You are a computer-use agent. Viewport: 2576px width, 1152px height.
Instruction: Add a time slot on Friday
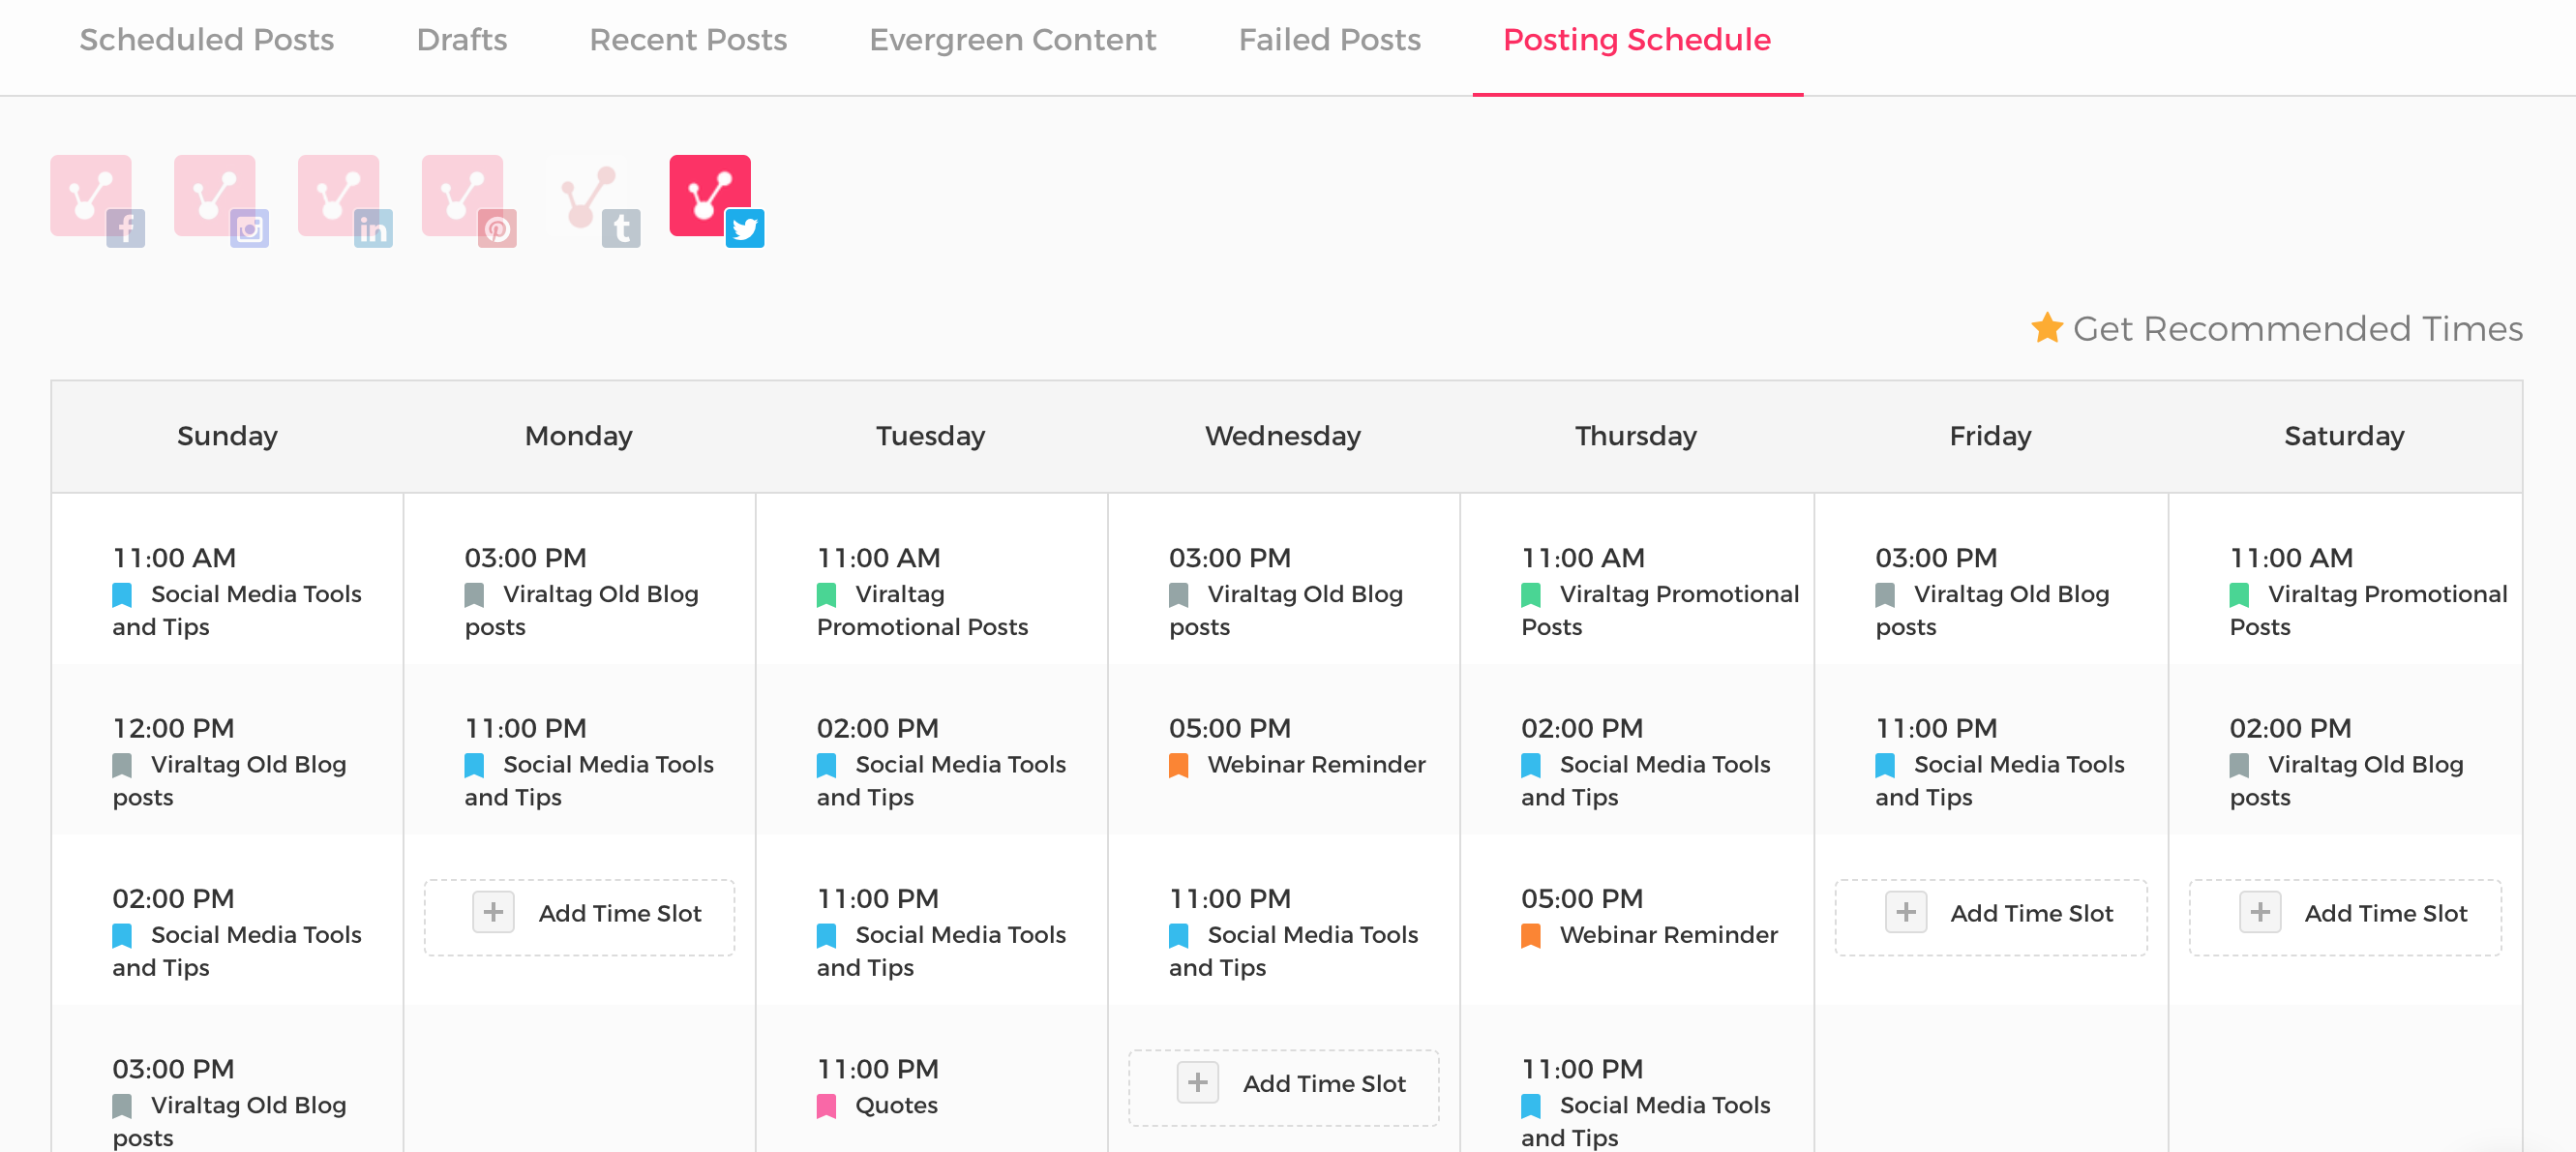[x=1990, y=914]
